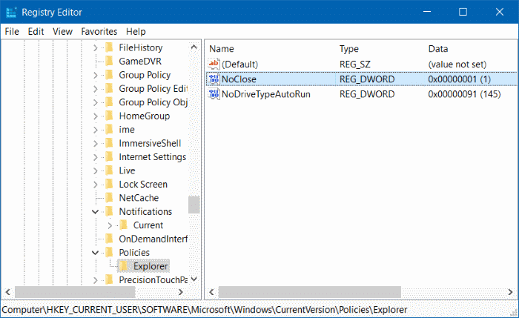
Task: Click the HomeGroup folder icon
Action: (x=109, y=116)
